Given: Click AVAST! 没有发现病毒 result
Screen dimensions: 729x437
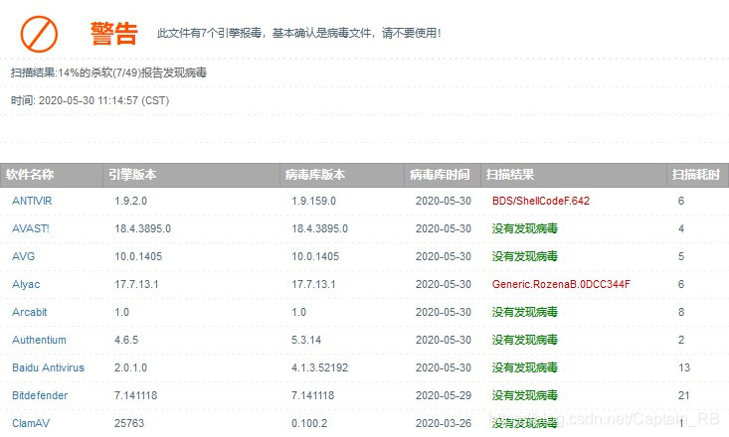Looking at the screenshot, I should 525,228.
